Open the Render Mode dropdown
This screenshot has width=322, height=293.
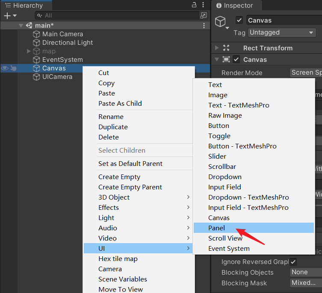tap(306, 73)
